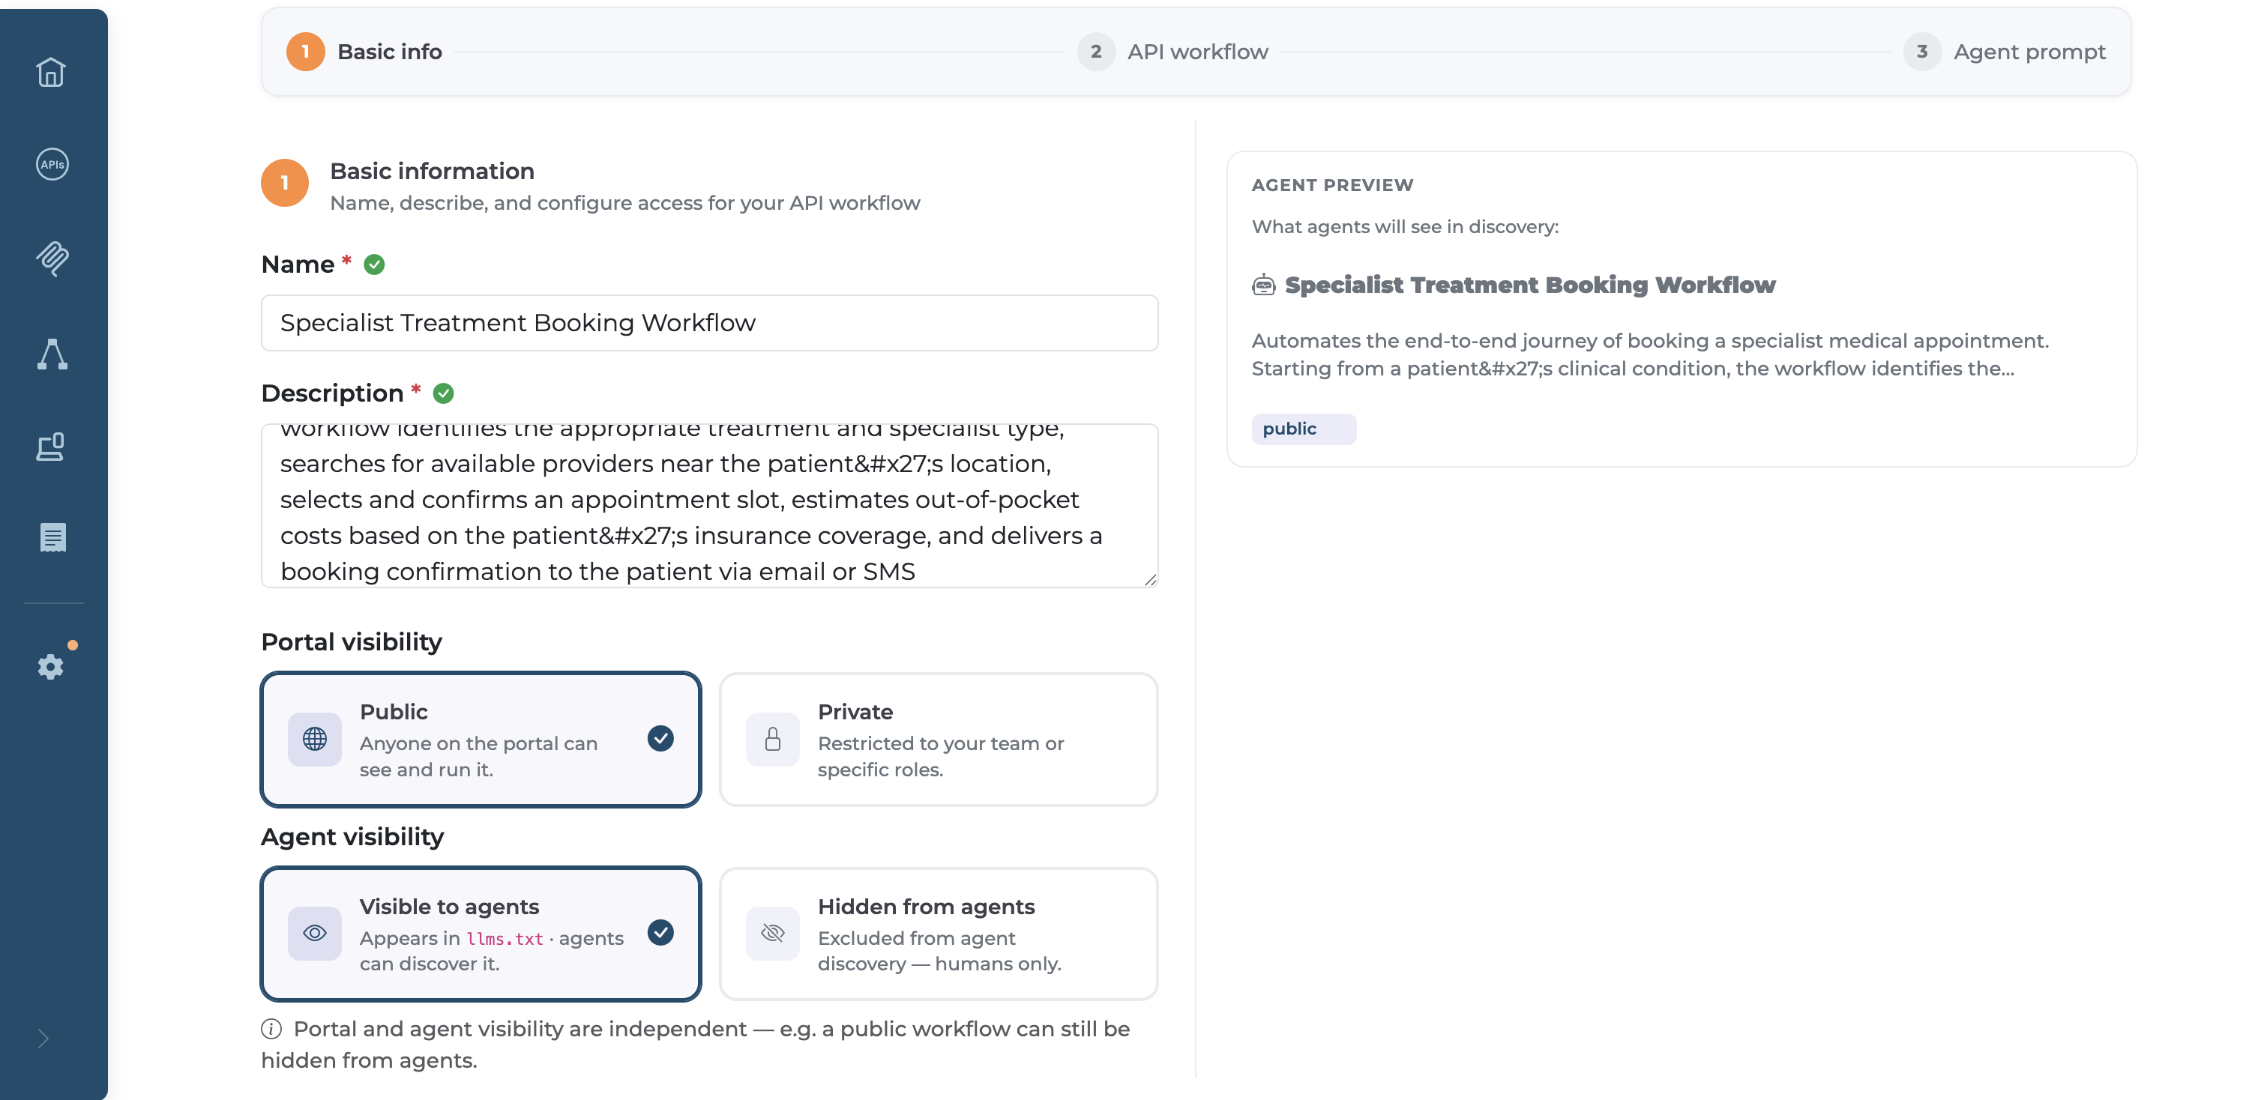
Task: Click into the Description text area
Action: point(709,506)
